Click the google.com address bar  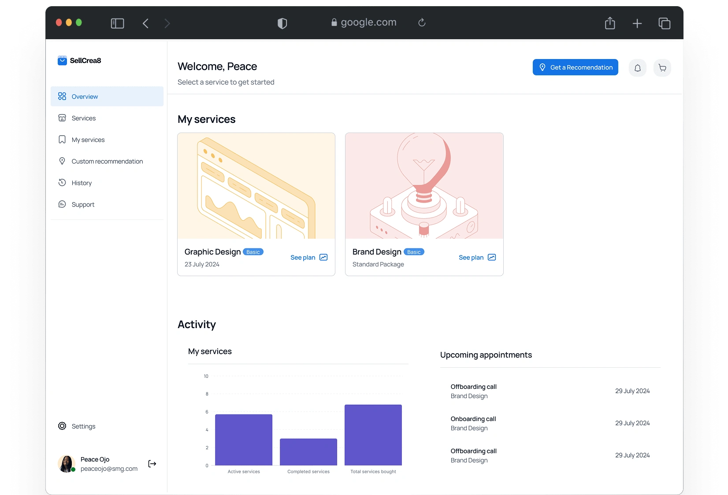pos(368,22)
